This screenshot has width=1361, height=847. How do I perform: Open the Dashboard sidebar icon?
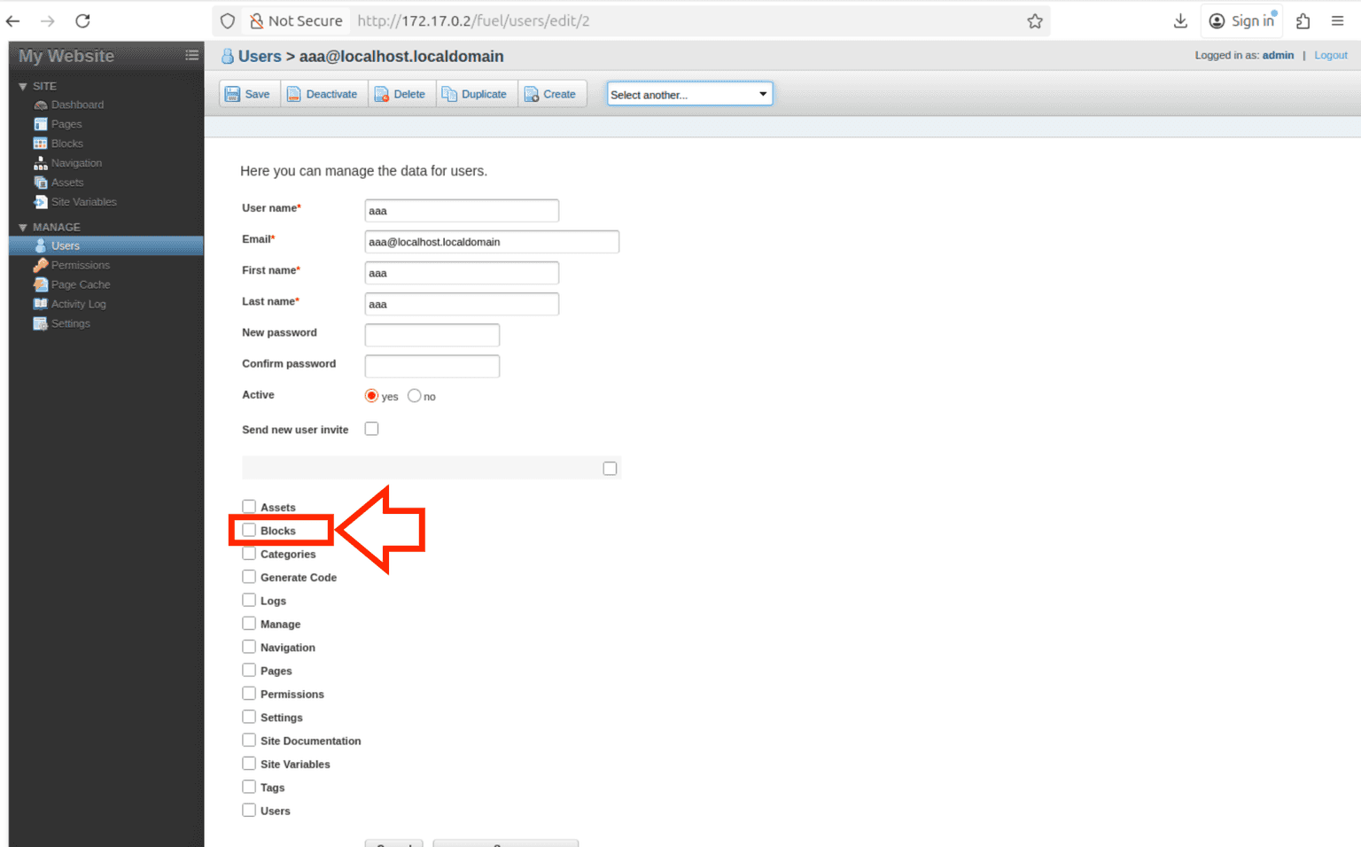(x=41, y=105)
